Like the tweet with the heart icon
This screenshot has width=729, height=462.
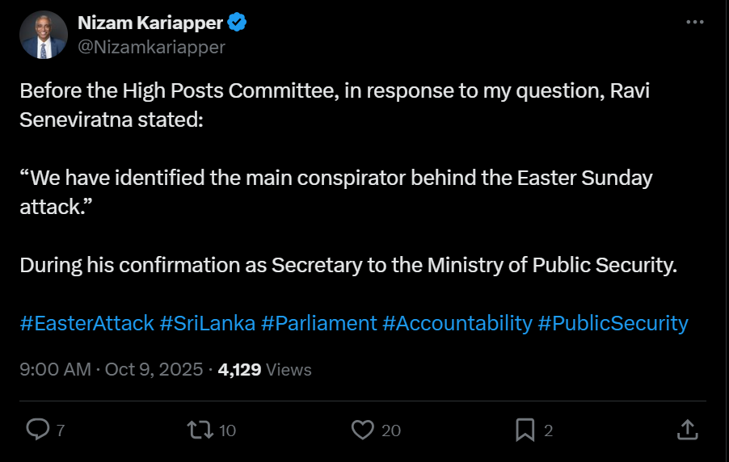(x=363, y=430)
